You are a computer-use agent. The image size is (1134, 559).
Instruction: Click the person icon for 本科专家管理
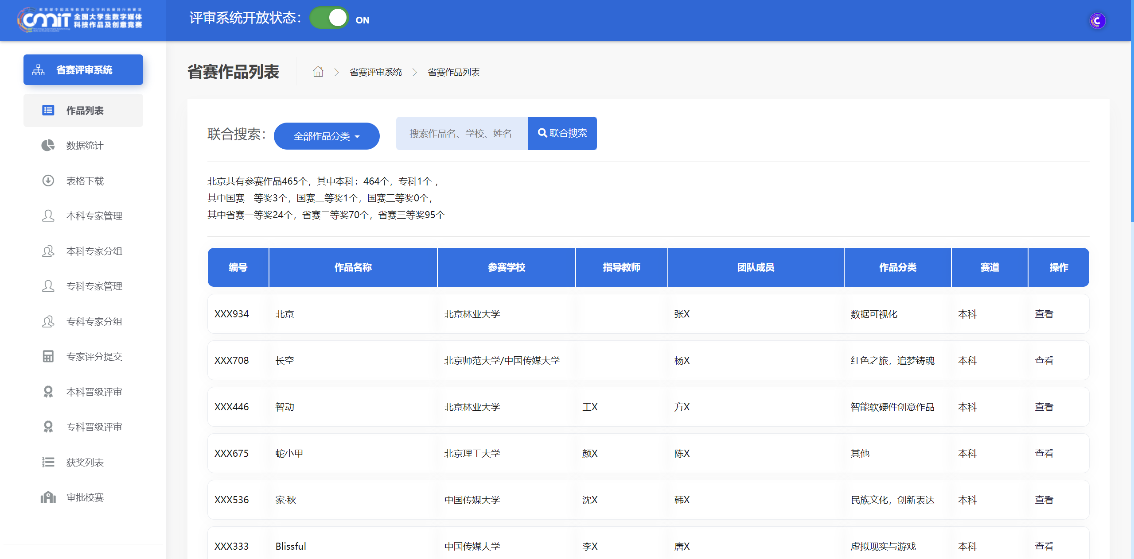click(48, 216)
